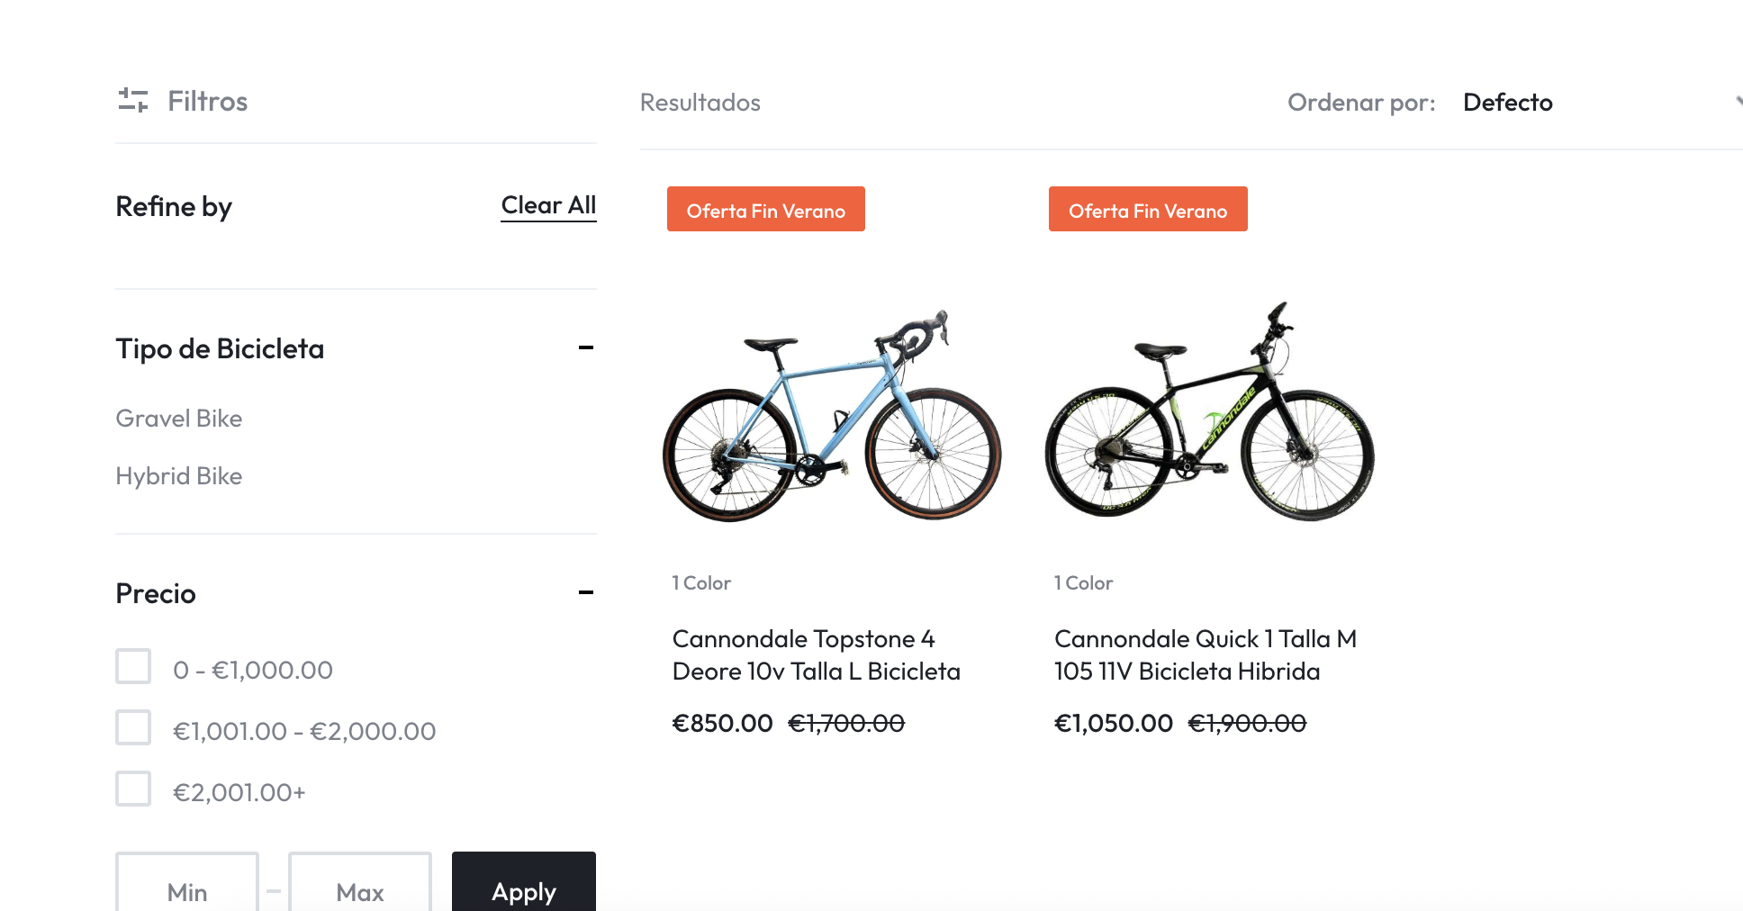This screenshot has height=911, width=1743.
Task: Click the Filtros heading text
Action: [x=208, y=102]
